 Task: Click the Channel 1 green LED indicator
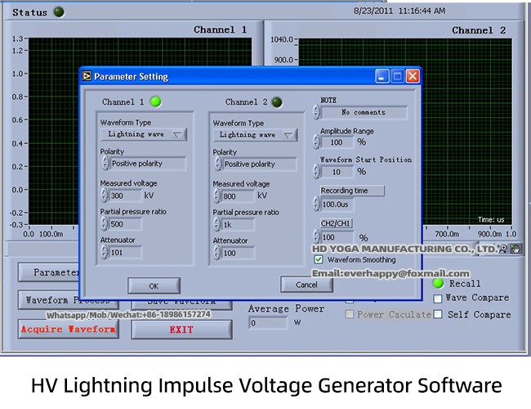coord(155,102)
